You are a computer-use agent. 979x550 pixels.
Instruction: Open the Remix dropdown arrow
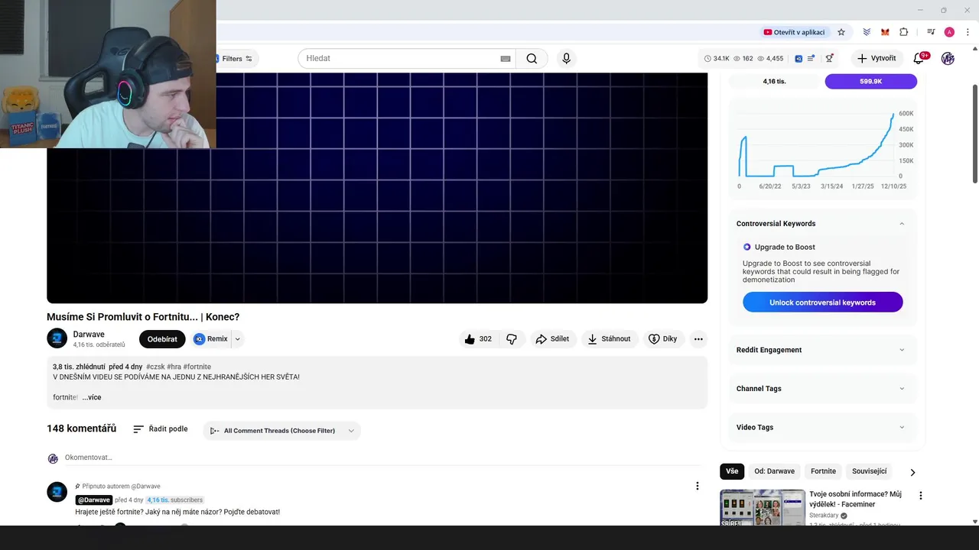(237, 339)
